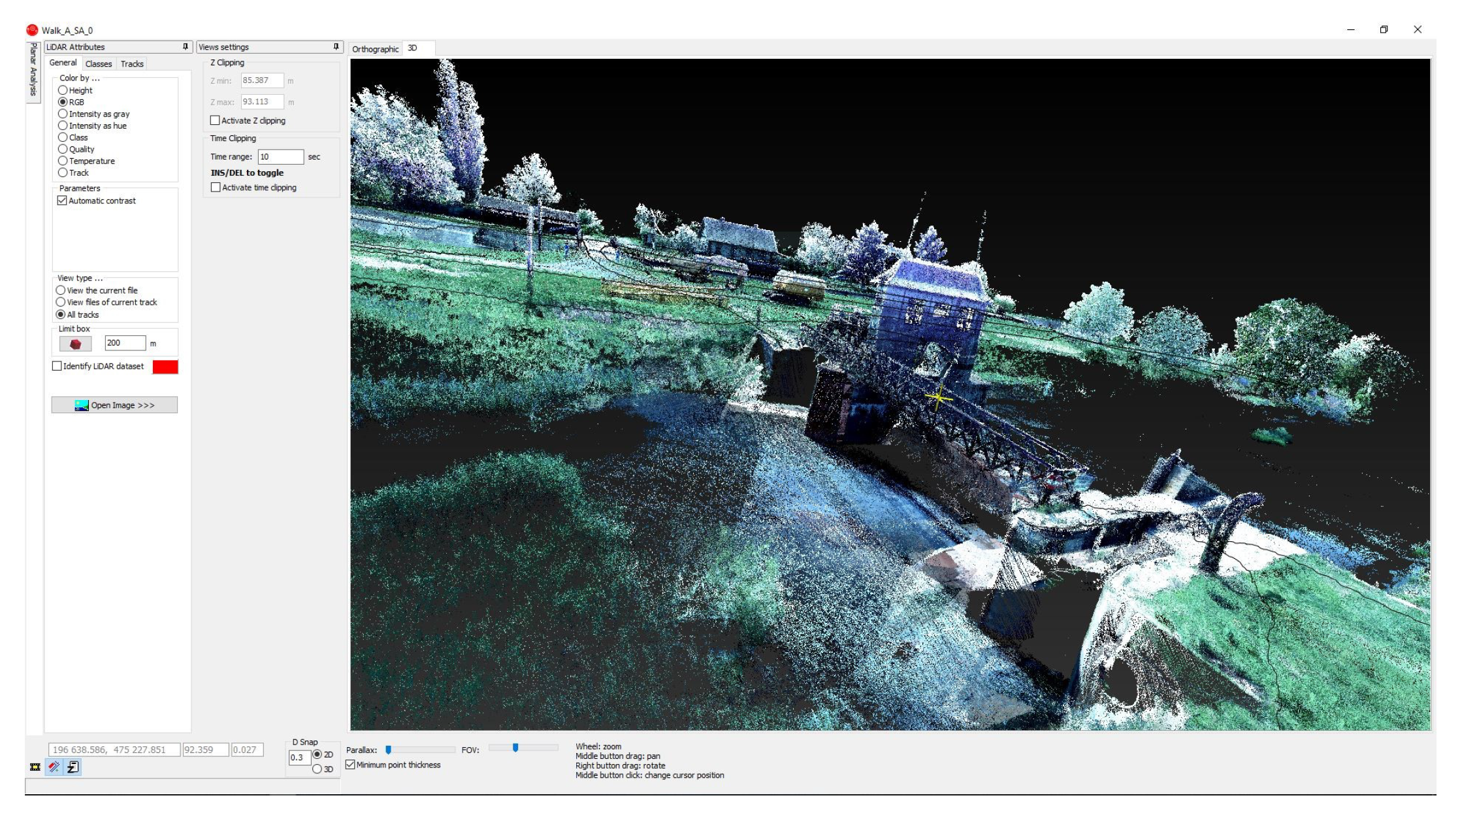Select Color by Height radio button

(63, 90)
